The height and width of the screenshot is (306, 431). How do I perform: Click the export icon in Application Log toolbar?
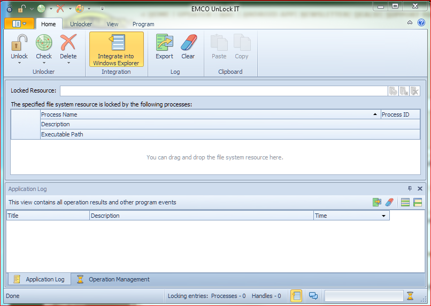coord(377,202)
